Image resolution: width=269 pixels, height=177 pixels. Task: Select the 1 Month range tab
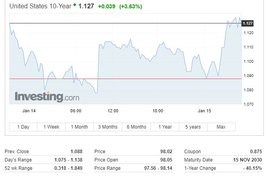pyautogui.click(x=79, y=127)
